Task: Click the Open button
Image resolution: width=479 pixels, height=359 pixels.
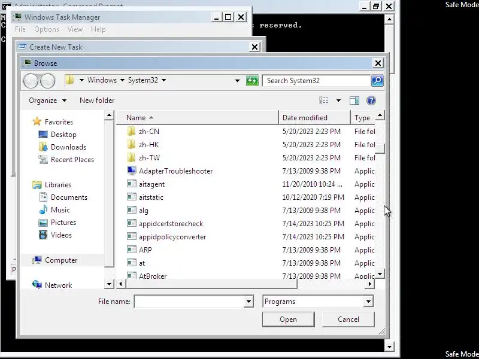Action: coord(288,320)
